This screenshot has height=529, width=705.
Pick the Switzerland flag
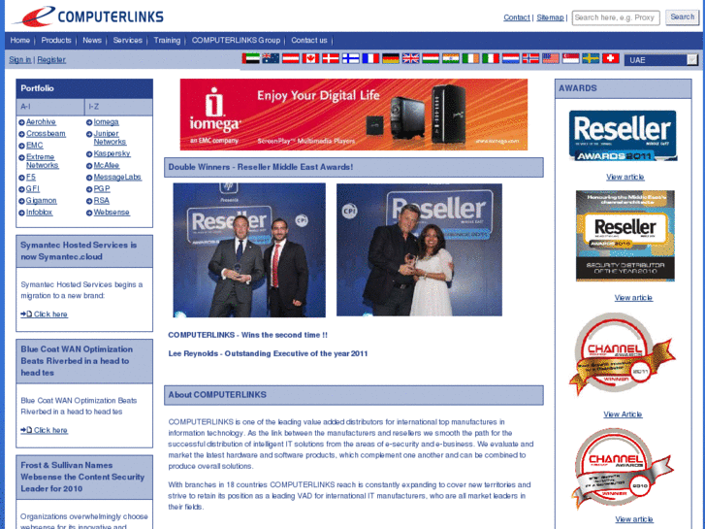pos(611,58)
